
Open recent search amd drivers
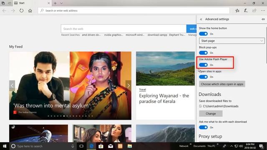coord(91,35)
